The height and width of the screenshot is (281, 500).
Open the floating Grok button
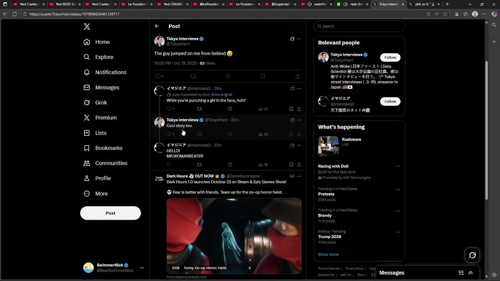(472, 255)
